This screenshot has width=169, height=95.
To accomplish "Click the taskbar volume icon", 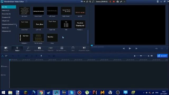I will coord(147,93).
